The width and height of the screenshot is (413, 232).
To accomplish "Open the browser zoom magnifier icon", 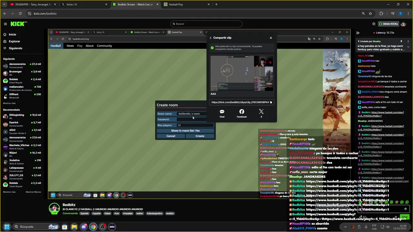I will (363, 14).
